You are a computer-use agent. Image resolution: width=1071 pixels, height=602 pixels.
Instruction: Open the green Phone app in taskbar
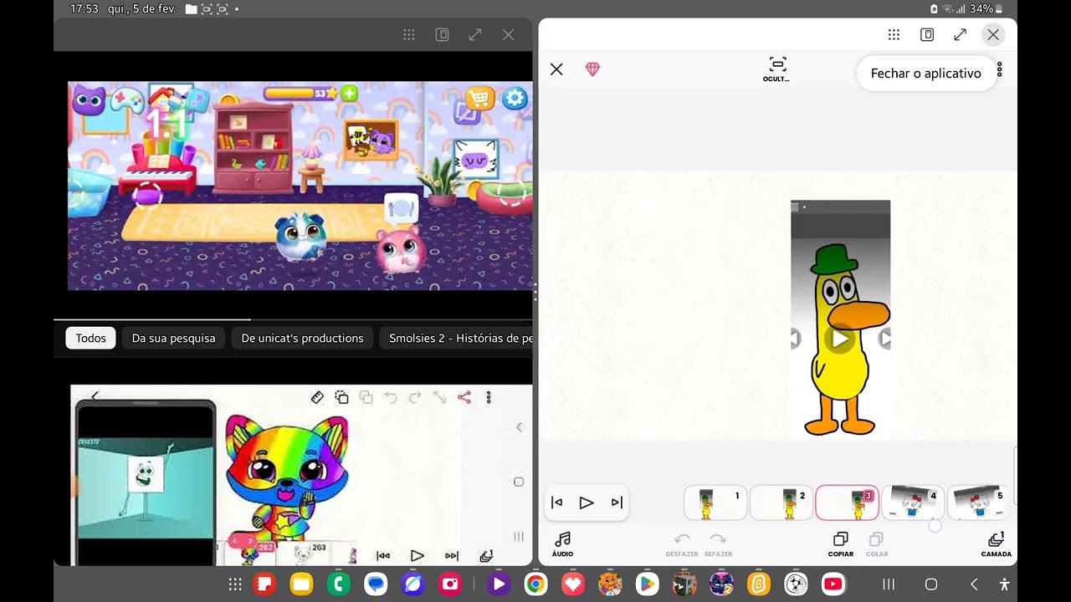pos(339,584)
